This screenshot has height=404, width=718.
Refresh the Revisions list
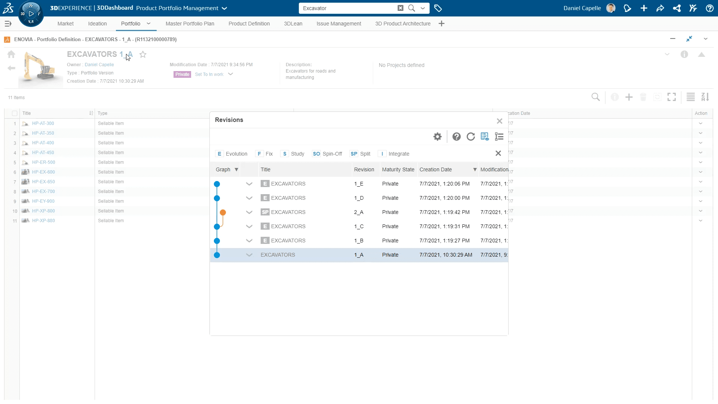point(470,137)
